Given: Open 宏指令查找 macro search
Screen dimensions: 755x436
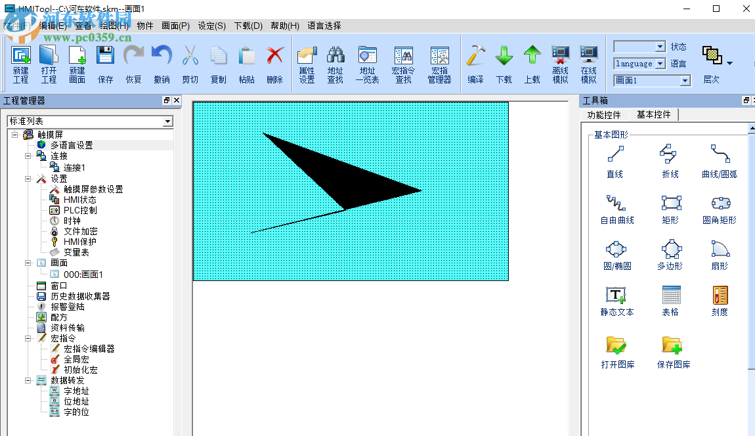Looking at the screenshot, I should [404, 64].
